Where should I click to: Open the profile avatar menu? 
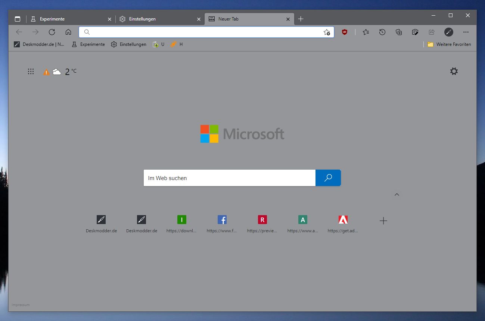click(449, 32)
